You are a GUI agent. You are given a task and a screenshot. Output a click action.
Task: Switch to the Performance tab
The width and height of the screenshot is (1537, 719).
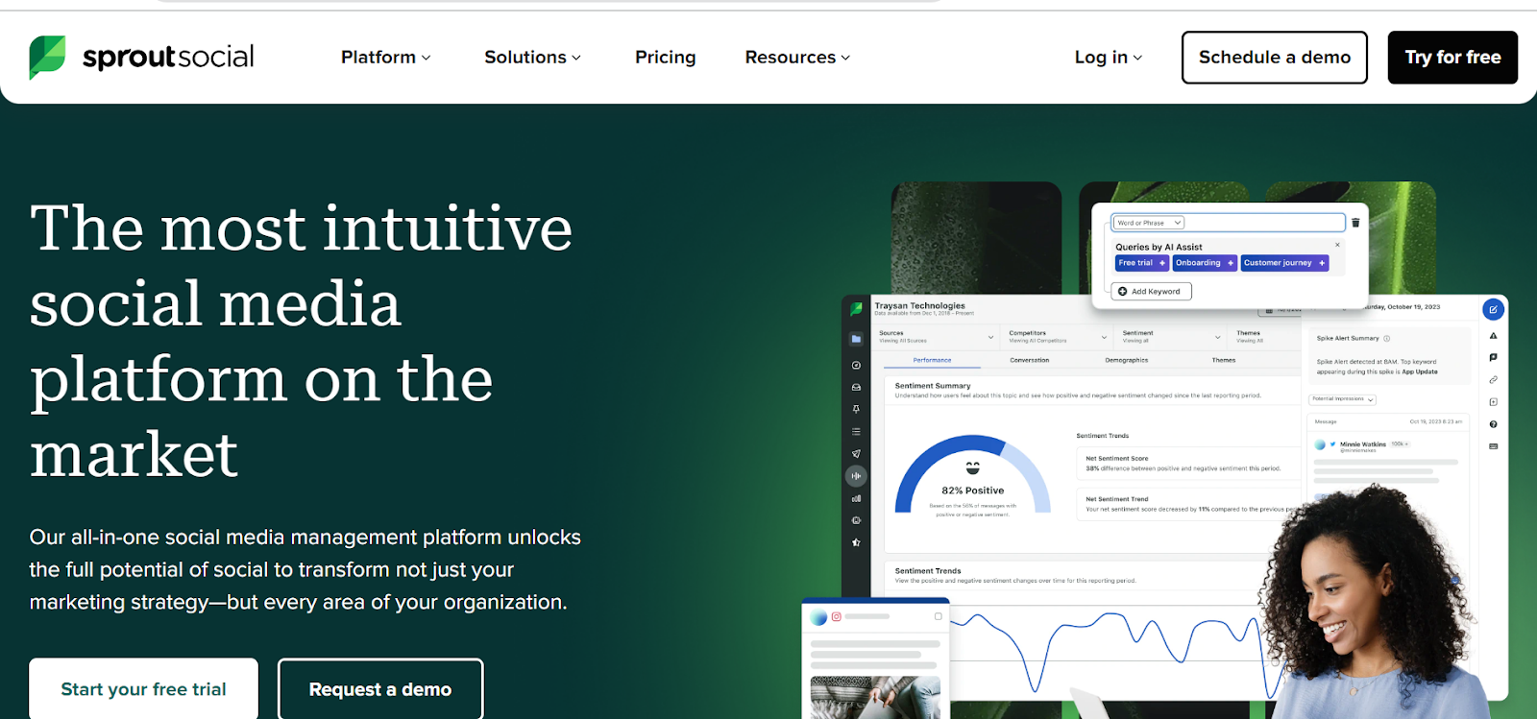[932, 360]
